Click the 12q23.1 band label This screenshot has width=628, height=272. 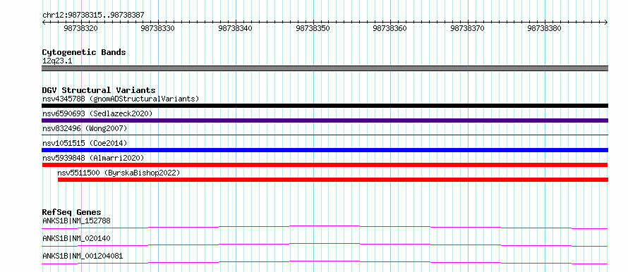57,61
